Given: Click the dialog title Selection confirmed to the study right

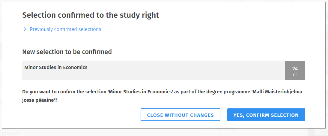Looking at the screenshot, I should [x=91, y=15].
